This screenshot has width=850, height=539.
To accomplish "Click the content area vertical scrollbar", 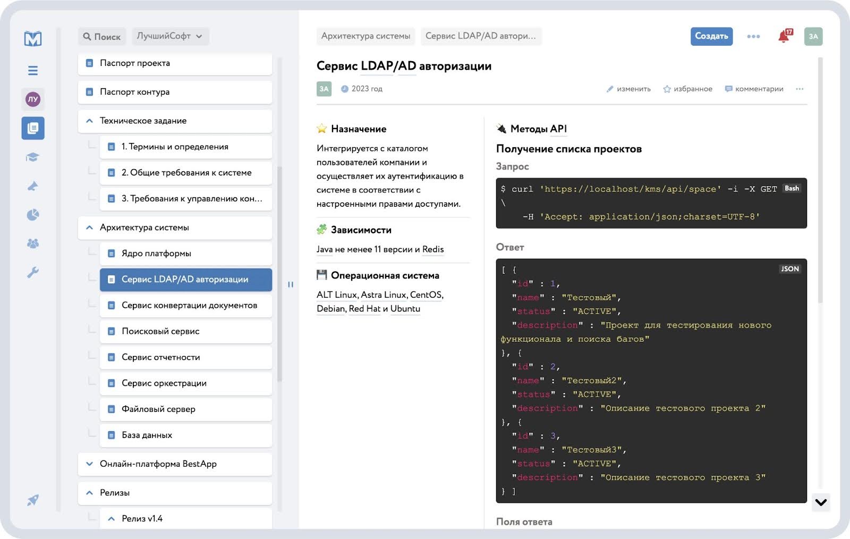I will [x=820, y=181].
